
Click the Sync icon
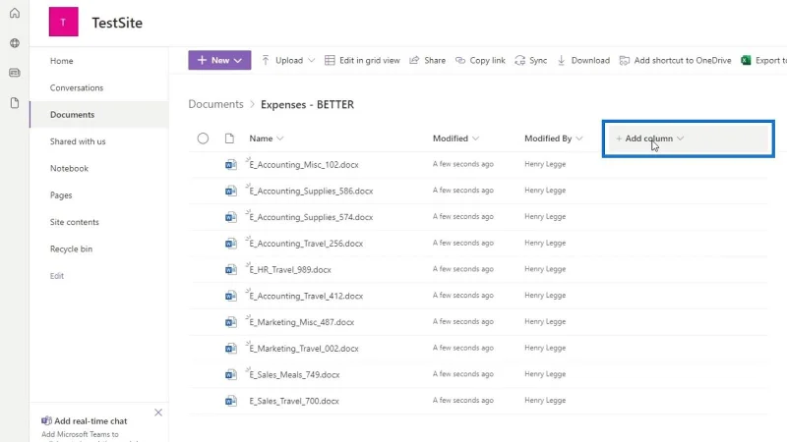520,60
